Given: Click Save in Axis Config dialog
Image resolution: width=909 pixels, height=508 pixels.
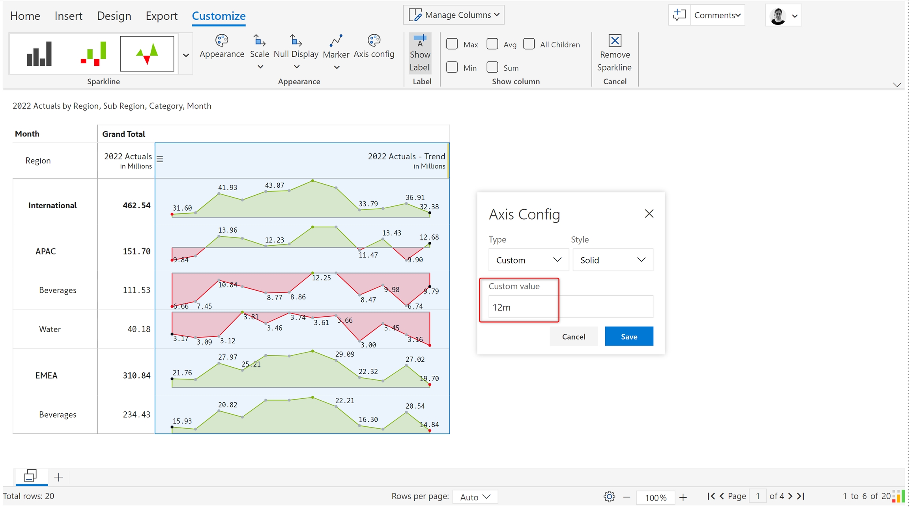Looking at the screenshot, I should (628, 336).
